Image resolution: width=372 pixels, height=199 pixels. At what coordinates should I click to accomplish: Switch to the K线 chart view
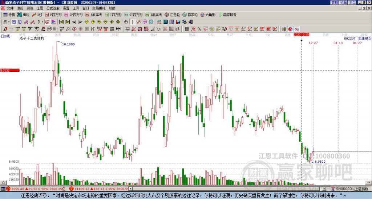pos(37,15)
